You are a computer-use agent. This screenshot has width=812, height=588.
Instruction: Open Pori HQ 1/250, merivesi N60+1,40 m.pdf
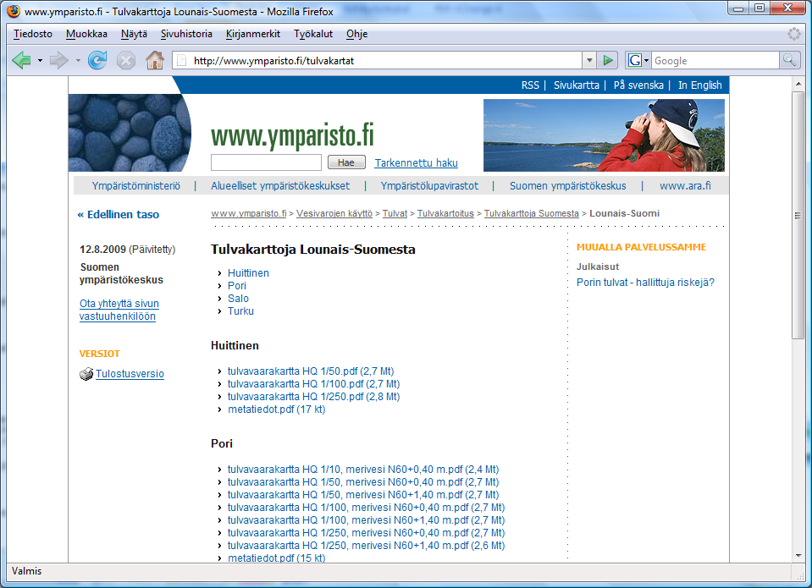pyautogui.click(x=366, y=546)
